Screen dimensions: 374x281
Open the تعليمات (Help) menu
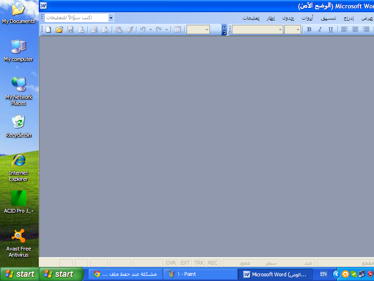click(x=251, y=18)
